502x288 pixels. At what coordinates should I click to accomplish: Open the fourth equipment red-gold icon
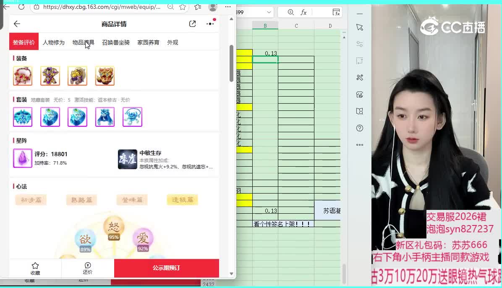(105, 76)
